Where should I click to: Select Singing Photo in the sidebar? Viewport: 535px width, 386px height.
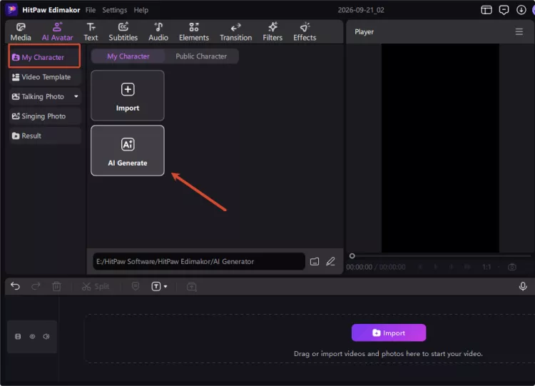click(45, 116)
